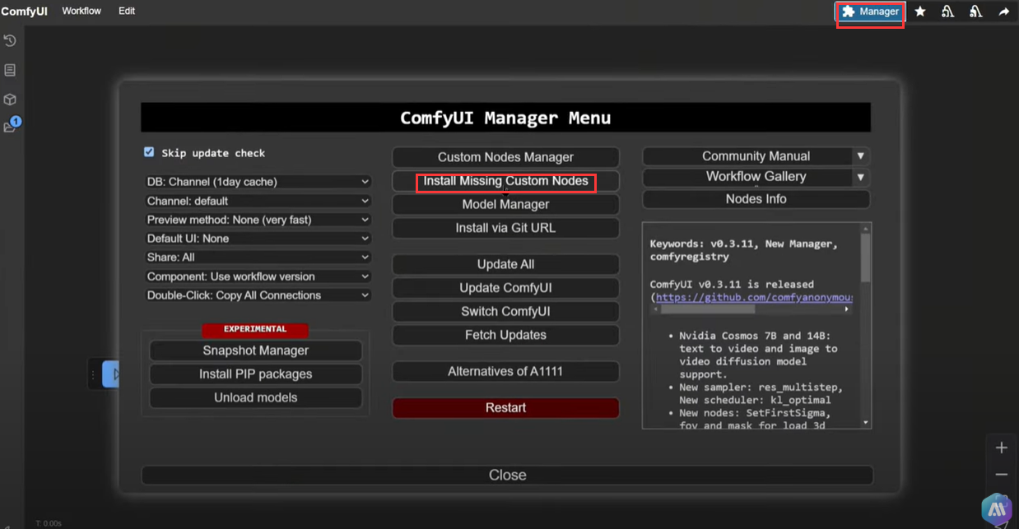Click Install PIP packages
This screenshot has width=1019, height=529.
click(x=255, y=374)
